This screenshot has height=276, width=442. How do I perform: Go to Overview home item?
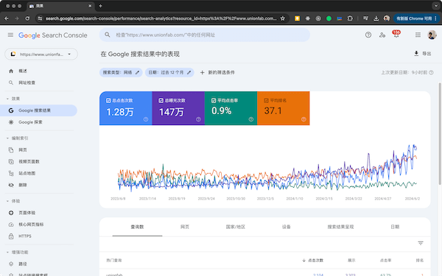(23, 71)
